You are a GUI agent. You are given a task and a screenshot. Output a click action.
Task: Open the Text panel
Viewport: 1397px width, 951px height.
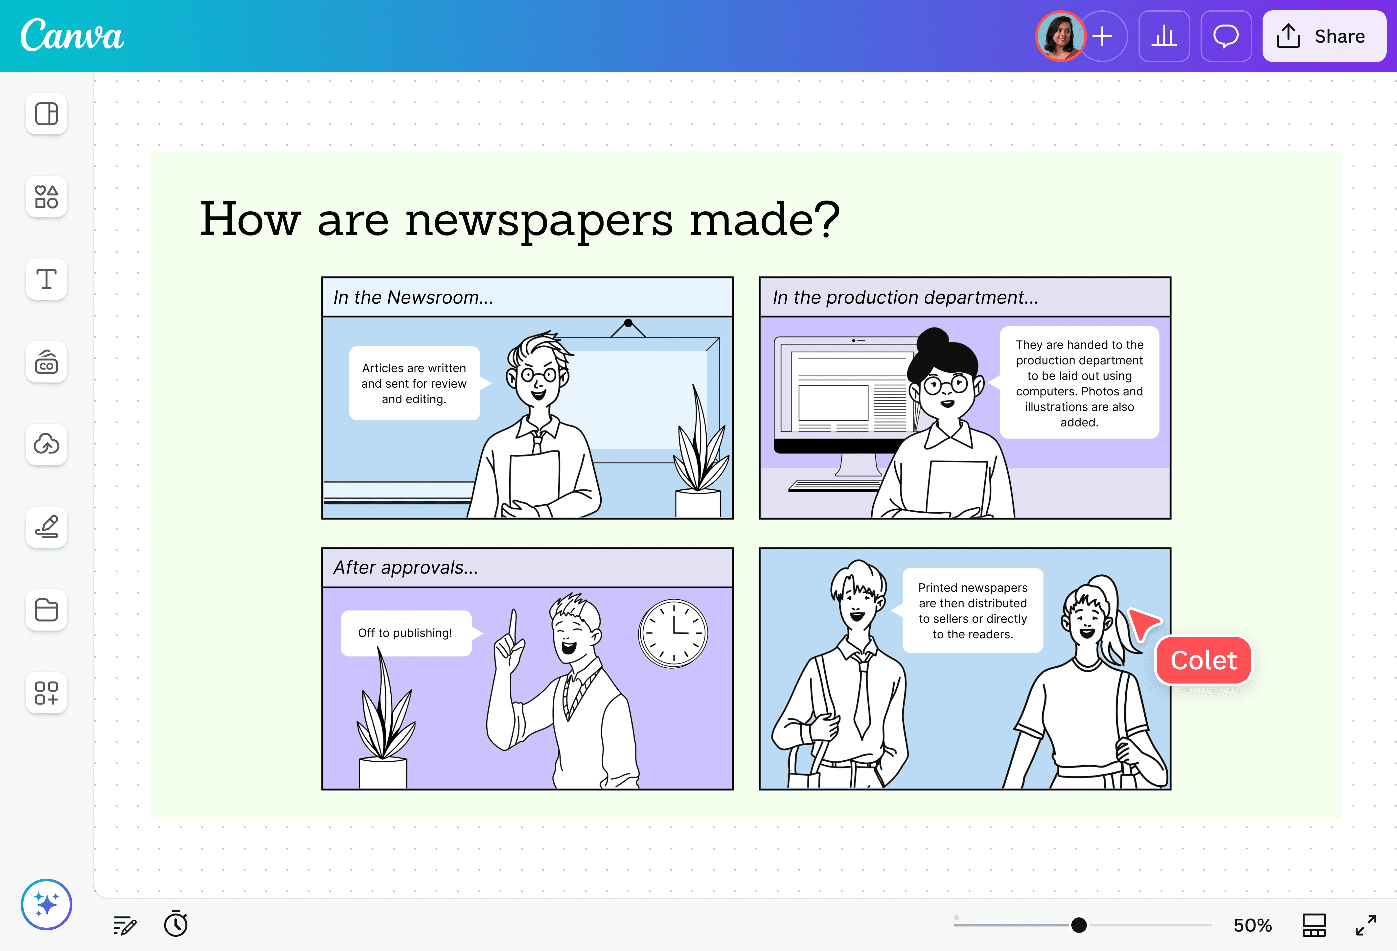tap(46, 279)
